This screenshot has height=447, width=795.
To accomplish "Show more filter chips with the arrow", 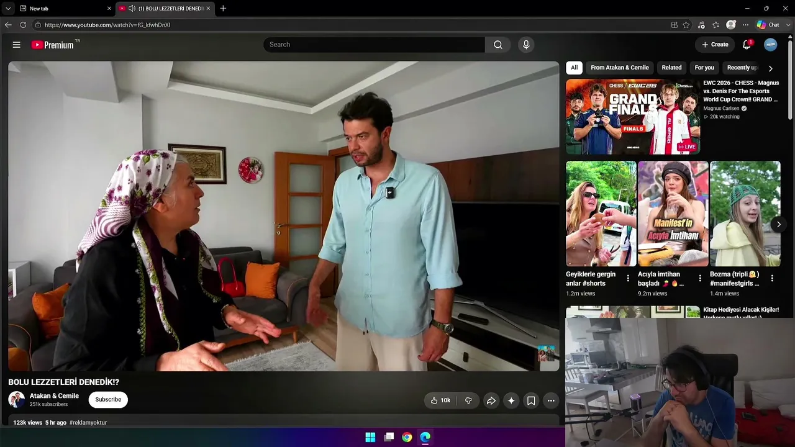I will click(771, 68).
